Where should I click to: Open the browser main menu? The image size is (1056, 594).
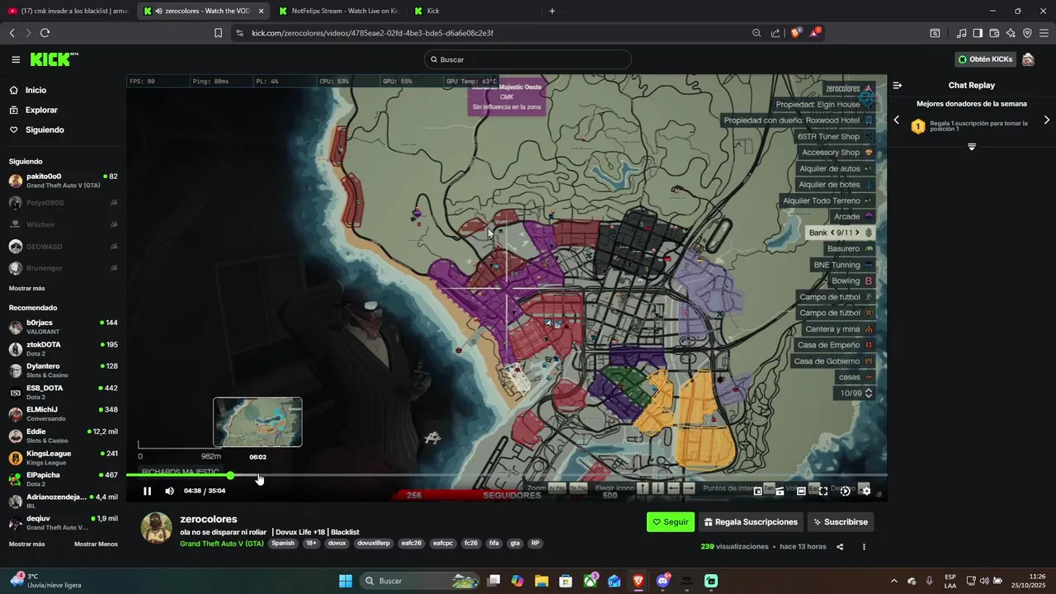click(x=1044, y=33)
